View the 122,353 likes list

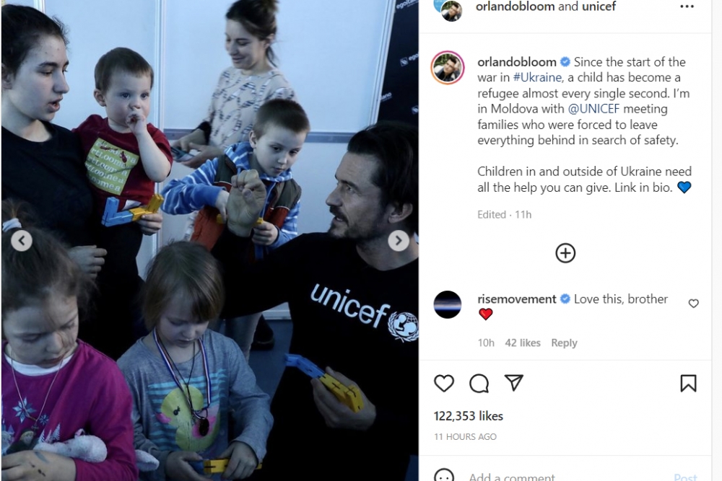(469, 415)
